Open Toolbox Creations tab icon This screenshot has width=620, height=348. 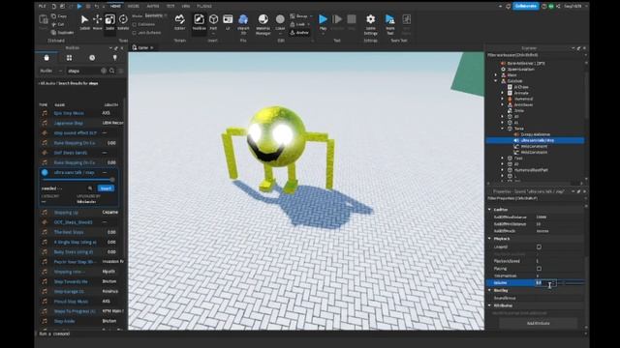tap(114, 58)
